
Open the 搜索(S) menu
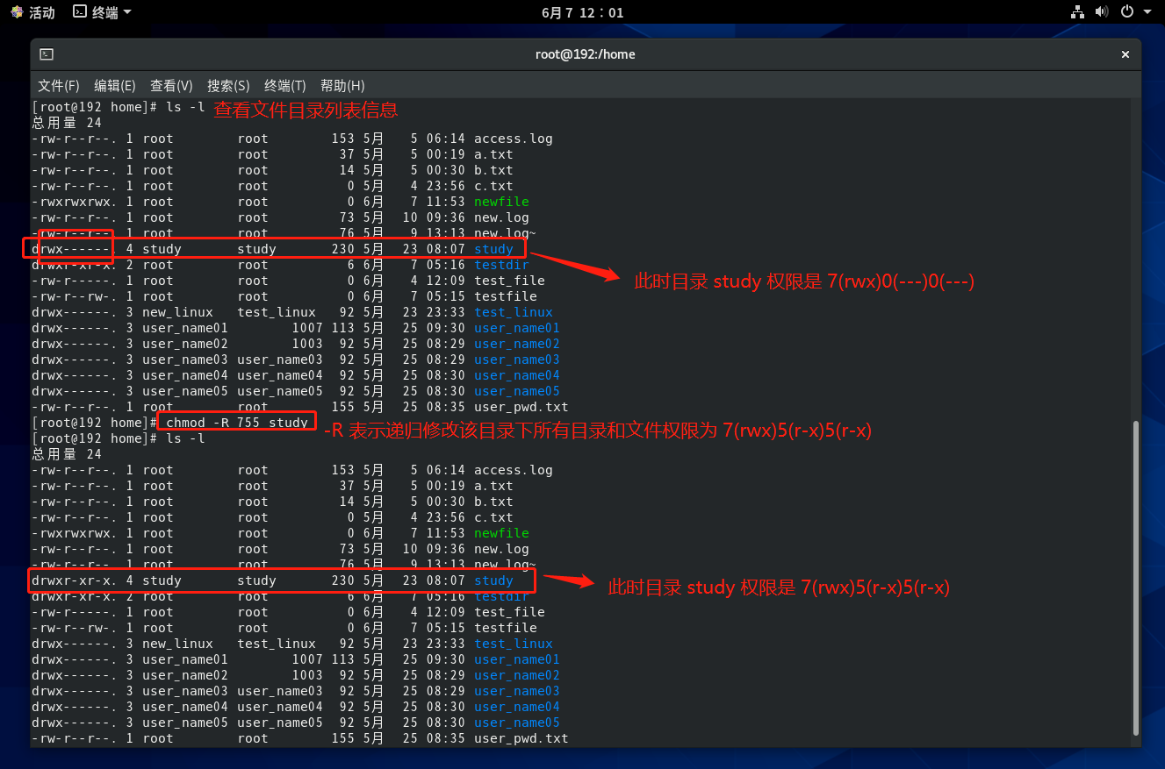pyautogui.click(x=228, y=86)
